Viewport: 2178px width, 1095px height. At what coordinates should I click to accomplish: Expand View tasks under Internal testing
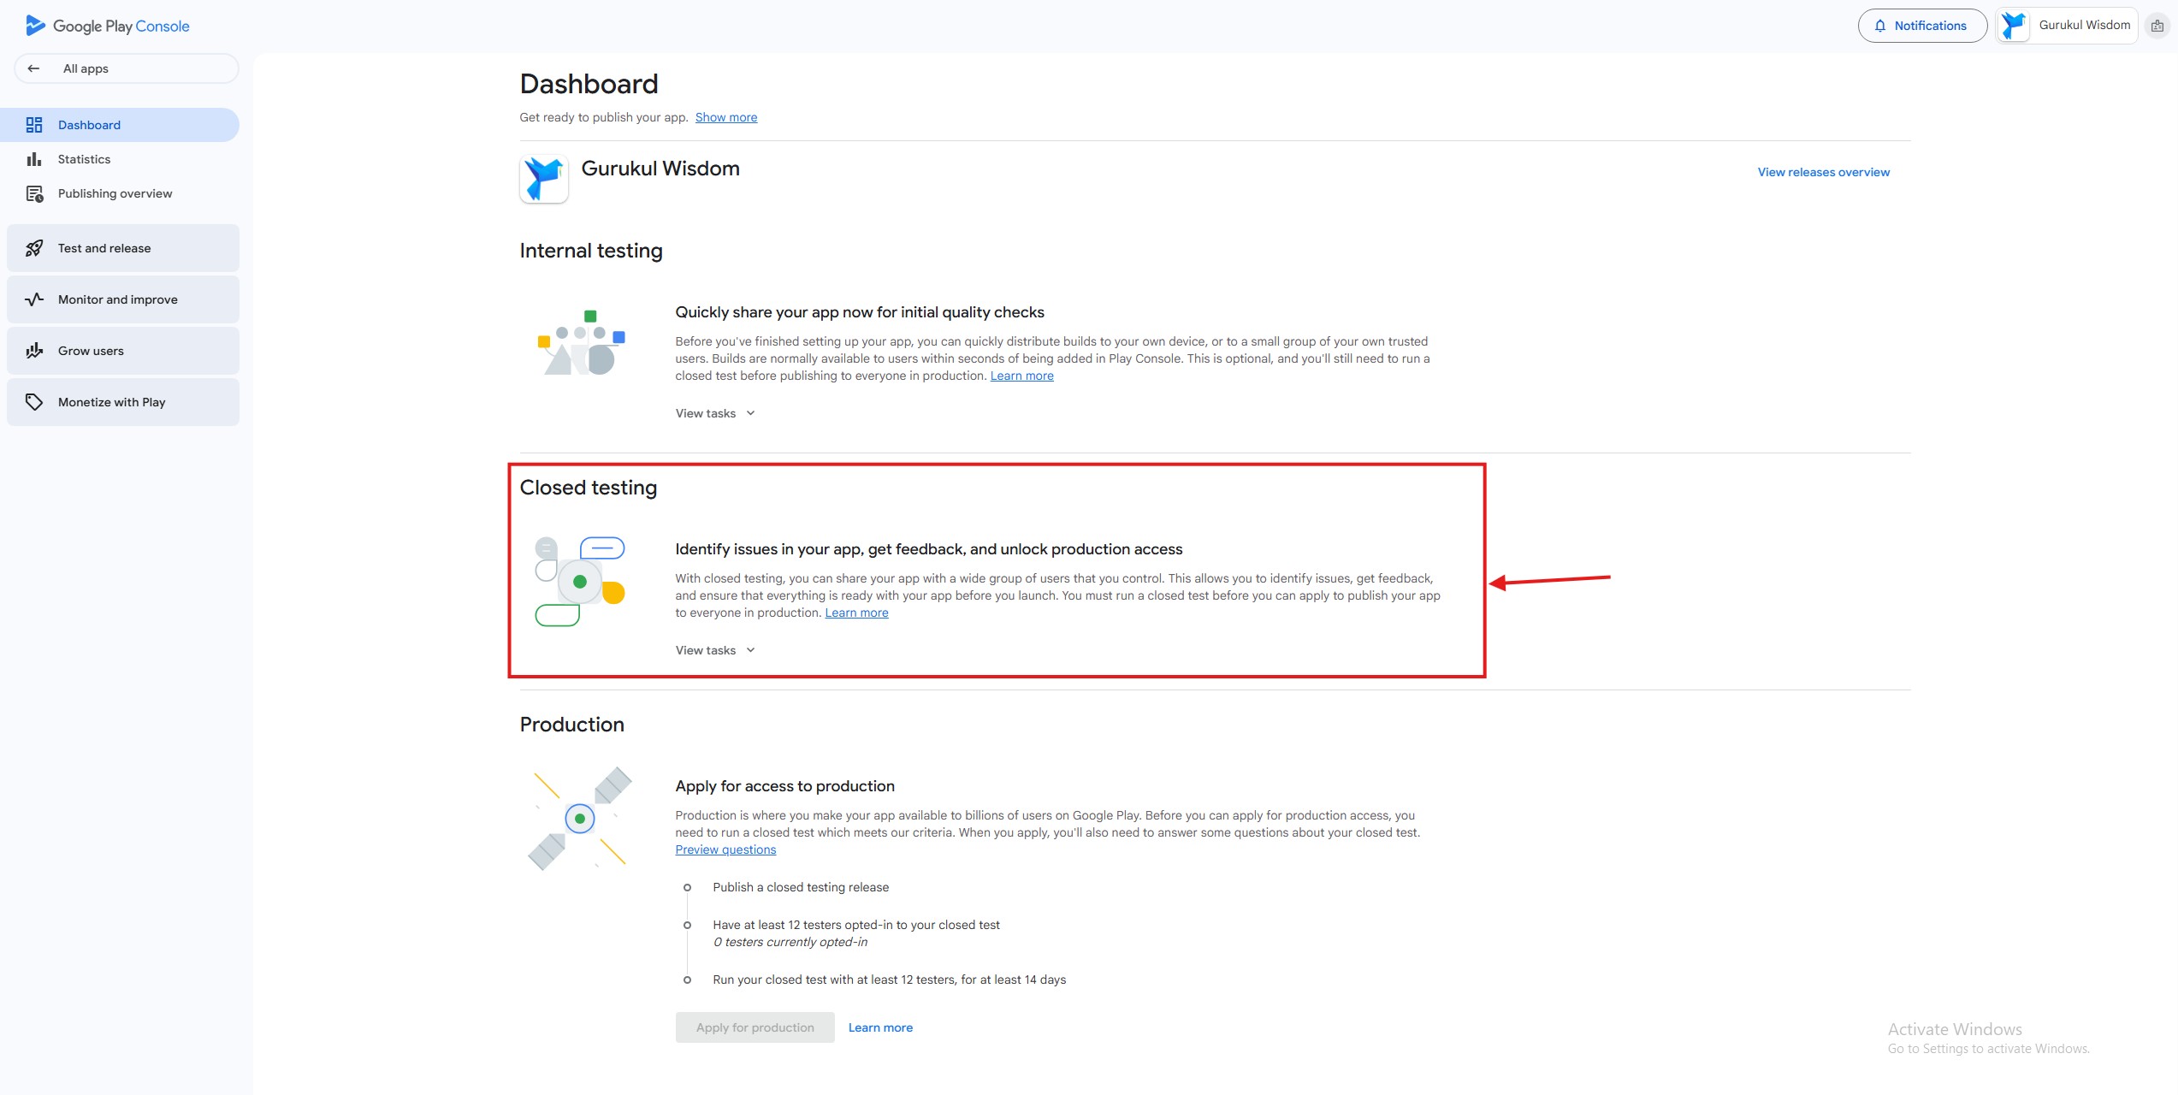click(x=715, y=413)
